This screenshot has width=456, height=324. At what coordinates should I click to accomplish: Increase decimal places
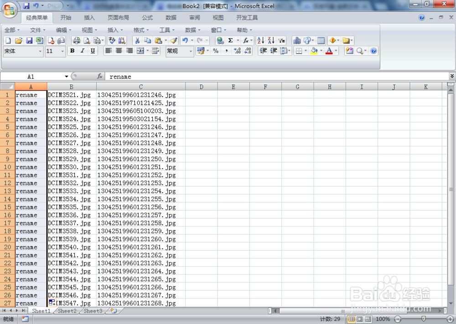click(237, 51)
